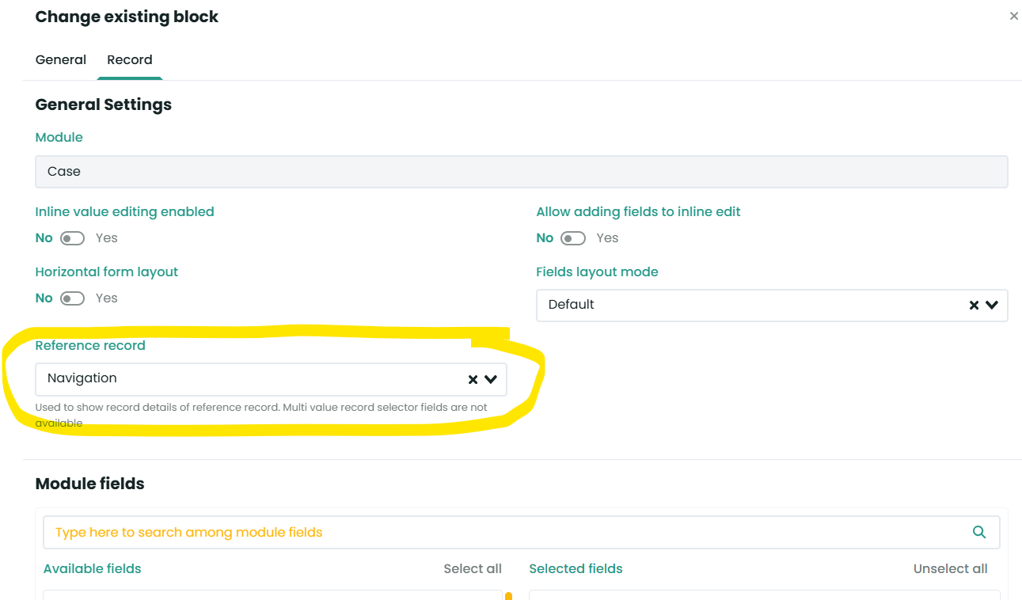1022x600 pixels.
Task: Click Select all for available fields
Action: pyautogui.click(x=473, y=568)
